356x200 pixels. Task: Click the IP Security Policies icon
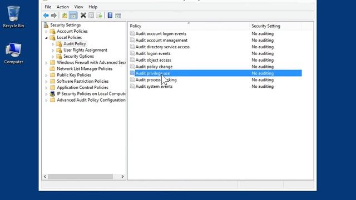52,94
